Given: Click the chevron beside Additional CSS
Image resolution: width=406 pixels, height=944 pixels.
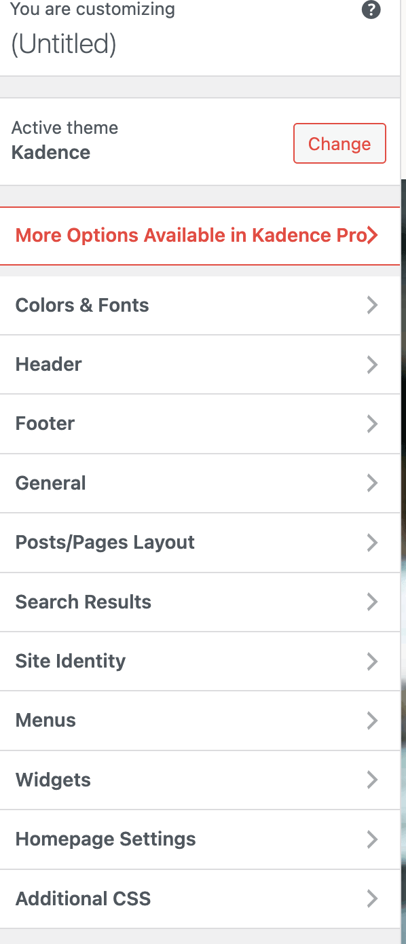Looking at the screenshot, I should coord(372,898).
